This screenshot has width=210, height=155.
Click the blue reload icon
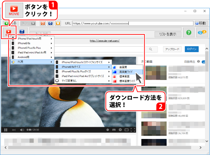pos(50,23)
